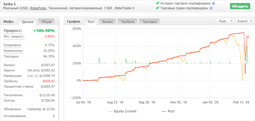Click green checkmark beside История торговли подтверждена
This screenshot has width=255, height=121.
coord(157,3)
